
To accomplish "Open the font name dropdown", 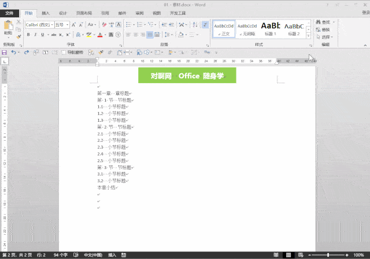I will 52,25.
